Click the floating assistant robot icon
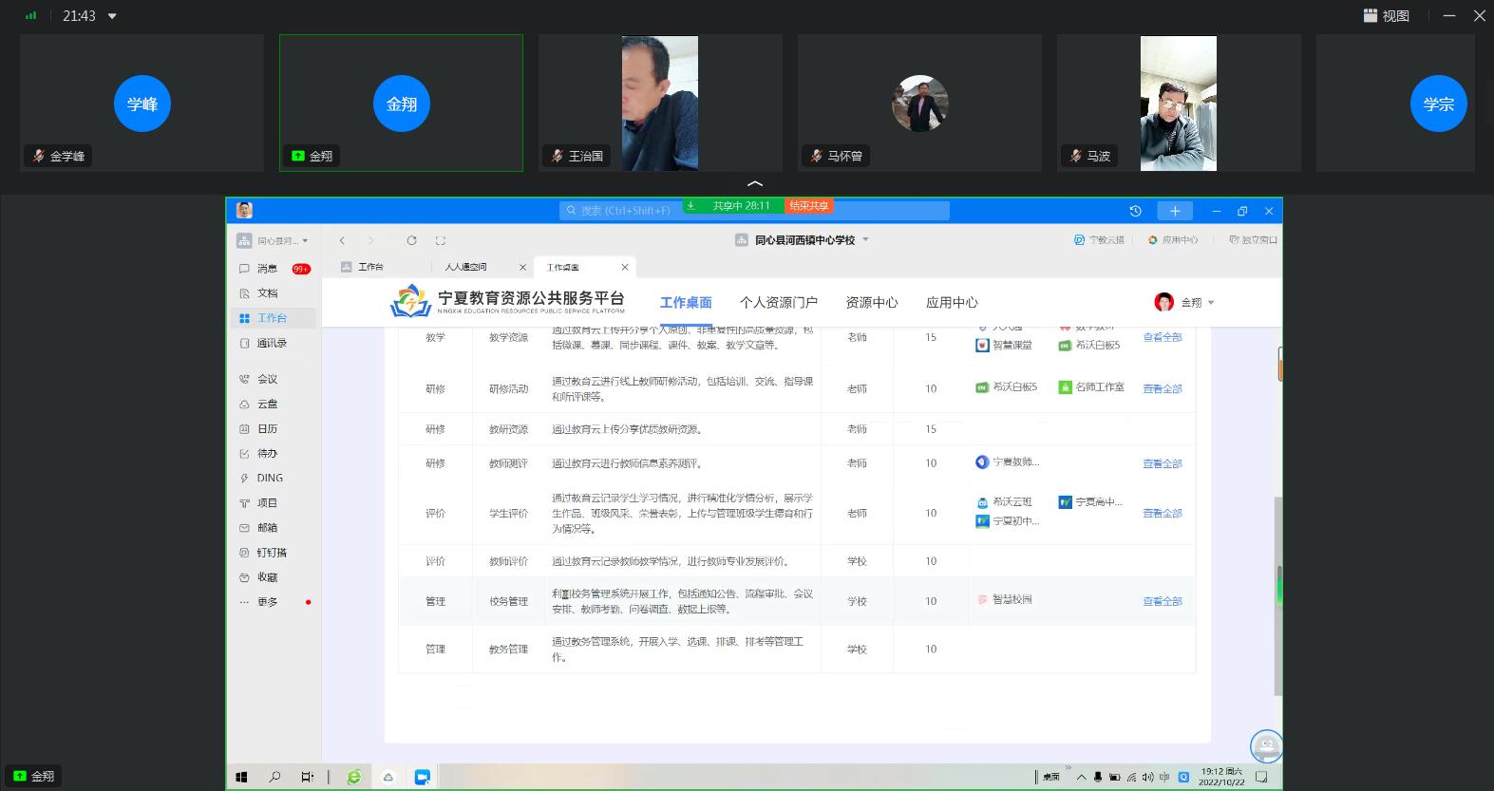The width and height of the screenshot is (1494, 791). pos(1265,746)
